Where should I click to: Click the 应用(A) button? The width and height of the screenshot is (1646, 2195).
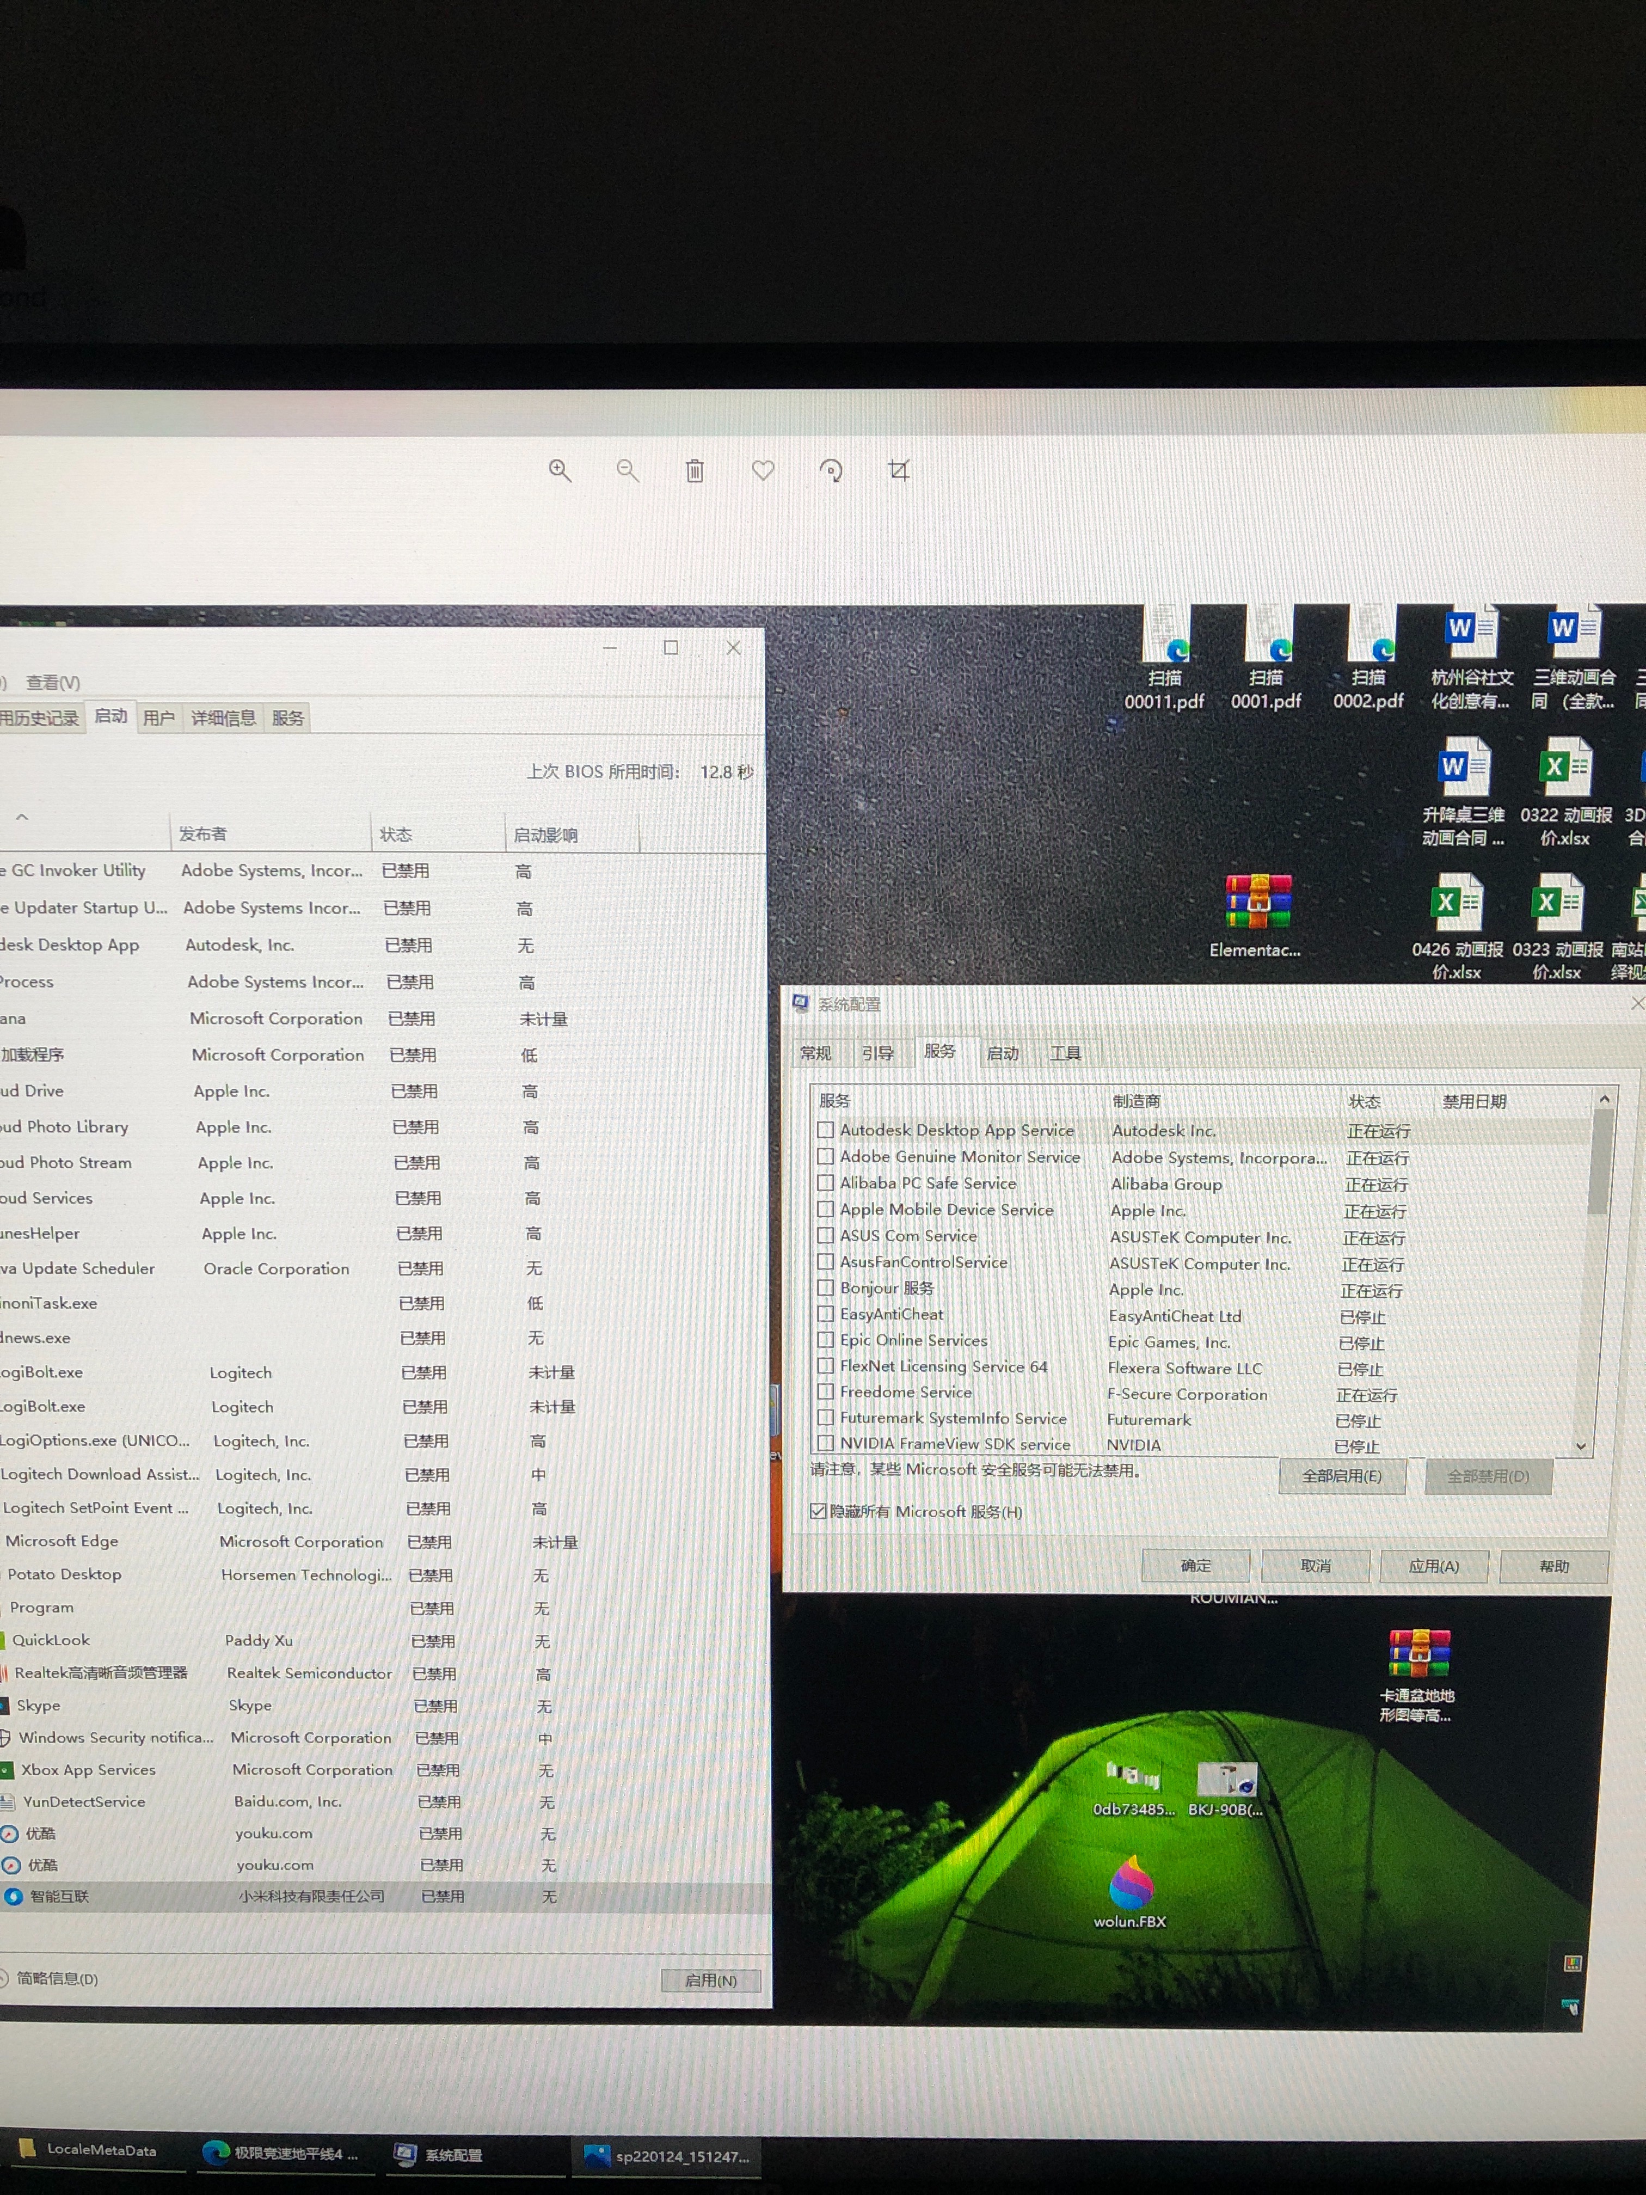[x=1434, y=1566]
